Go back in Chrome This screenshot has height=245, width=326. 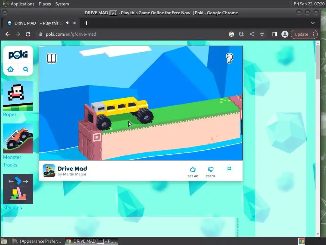point(8,34)
